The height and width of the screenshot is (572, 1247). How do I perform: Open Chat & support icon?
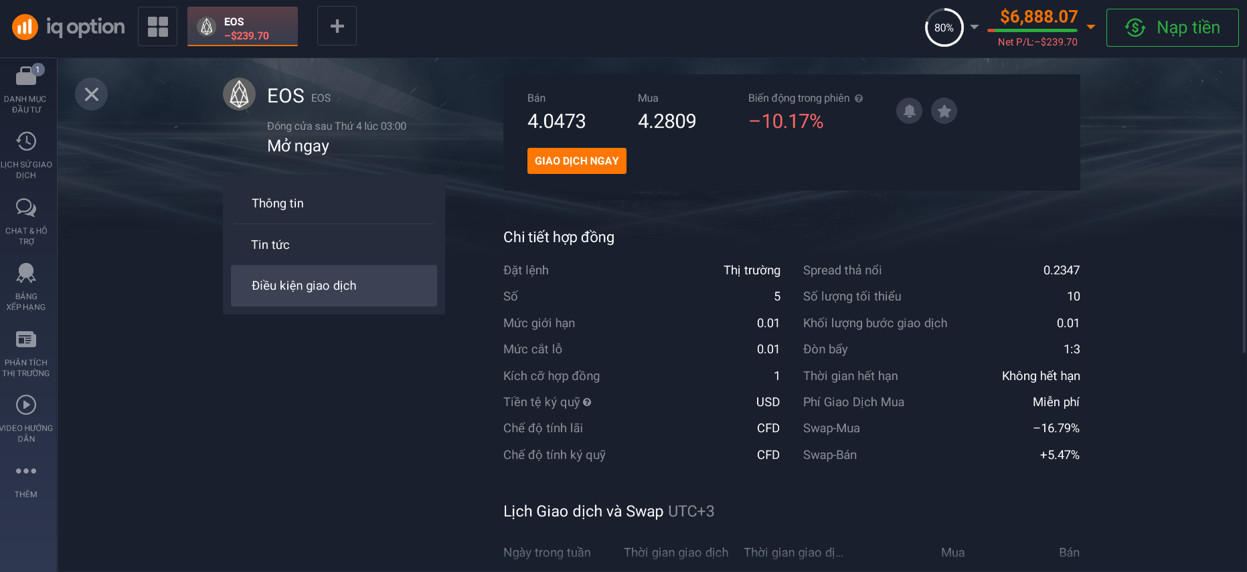(26, 207)
